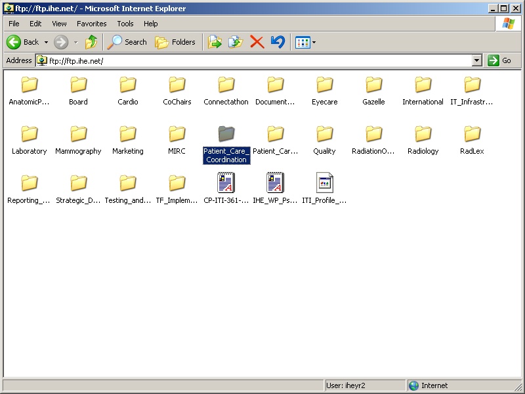Select the Mammography folder
Image resolution: width=525 pixels, height=394 pixels.
[78, 141]
